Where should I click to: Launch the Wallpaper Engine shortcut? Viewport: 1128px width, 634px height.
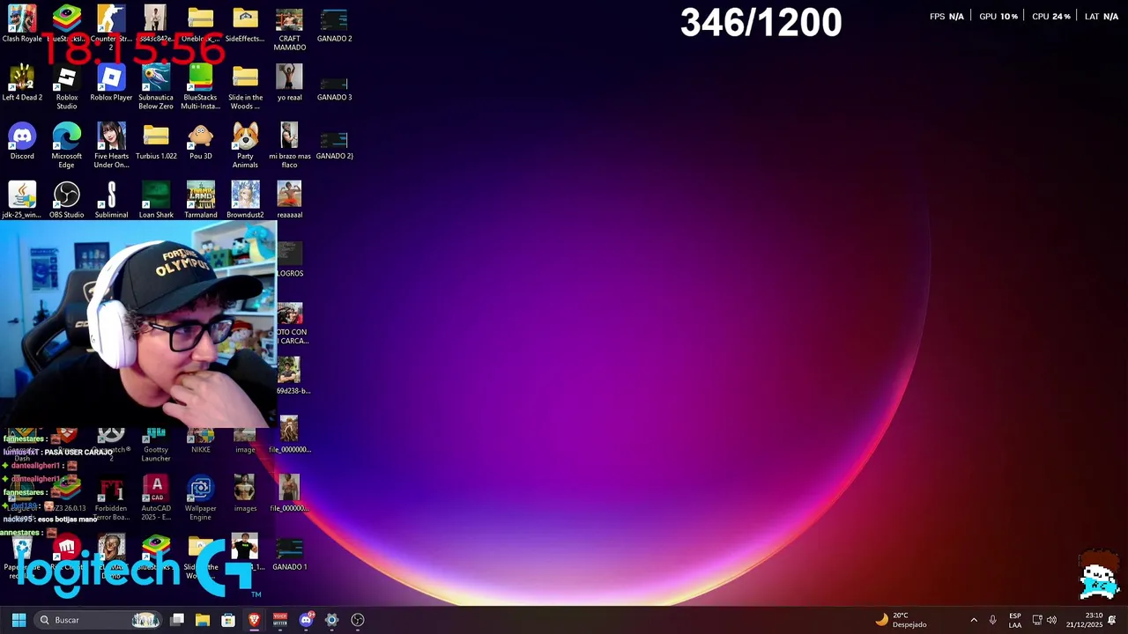(200, 498)
